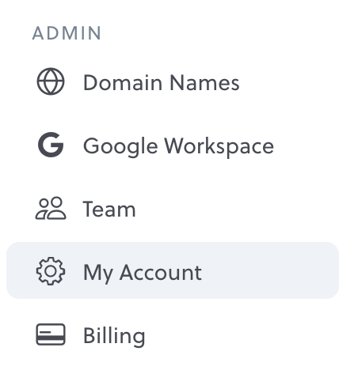Go to the Team menu item
339x370 pixels.
[109, 209]
